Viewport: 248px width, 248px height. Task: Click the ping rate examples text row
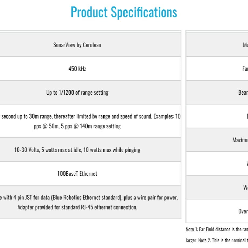90,121
